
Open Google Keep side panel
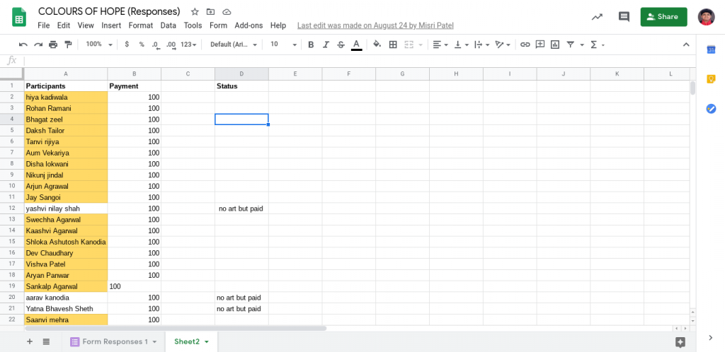[x=711, y=79]
